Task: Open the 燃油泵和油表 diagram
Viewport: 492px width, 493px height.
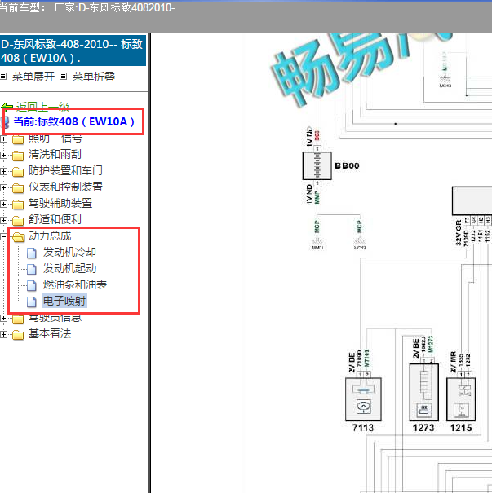Action: 75,285
